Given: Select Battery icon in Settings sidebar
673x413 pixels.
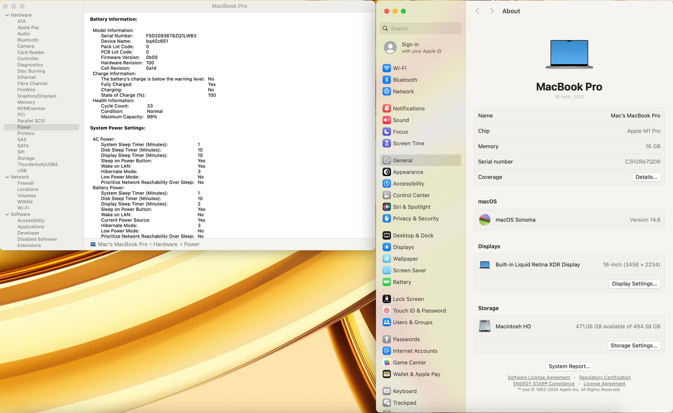Looking at the screenshot, I should (x=387, y=282).
